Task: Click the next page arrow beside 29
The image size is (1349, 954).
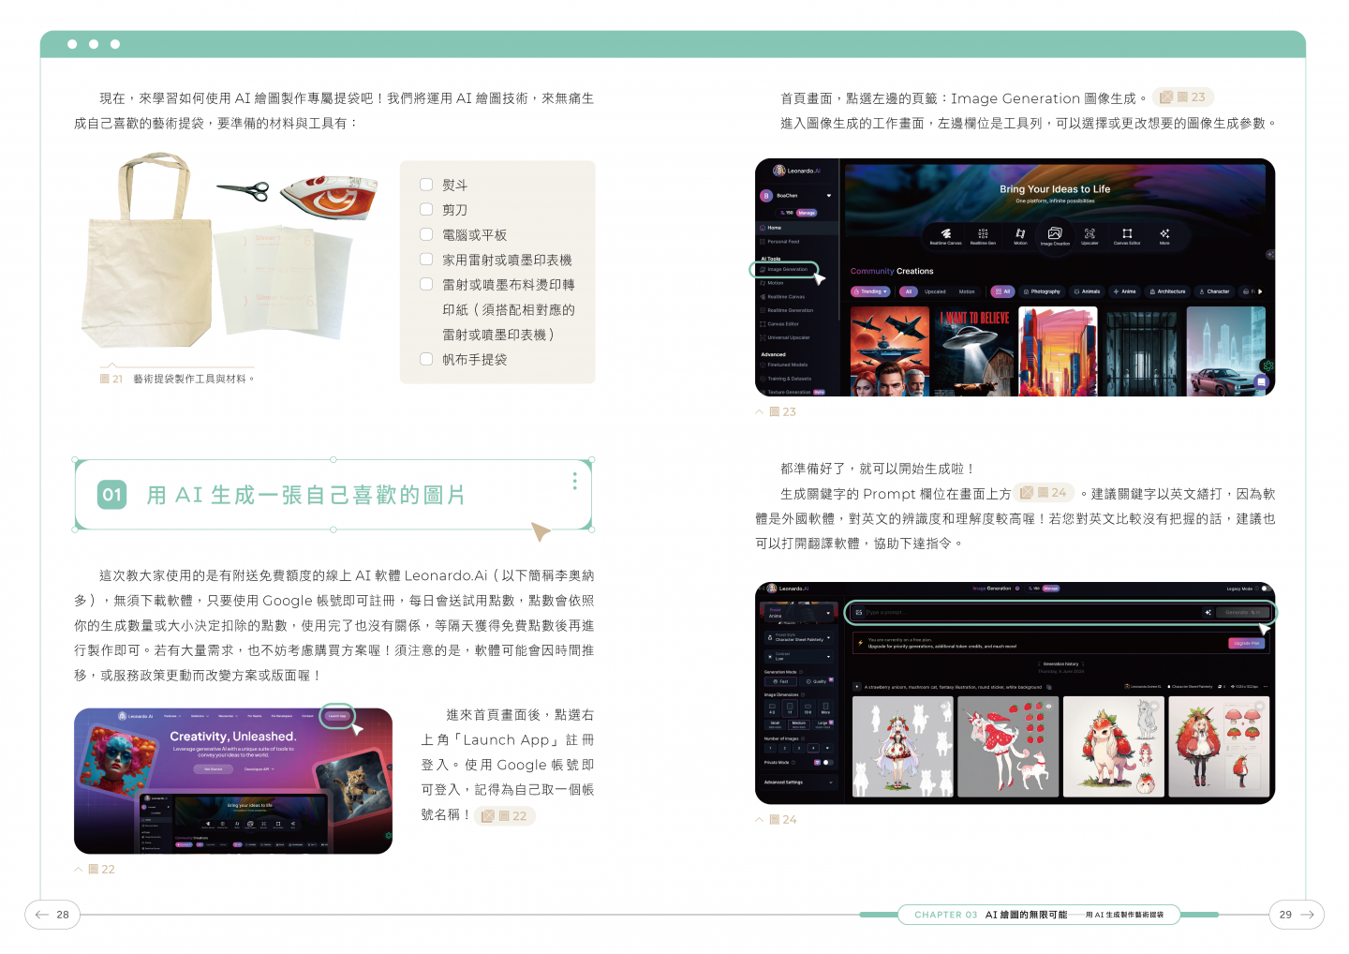Action: tap(1308, 915)
